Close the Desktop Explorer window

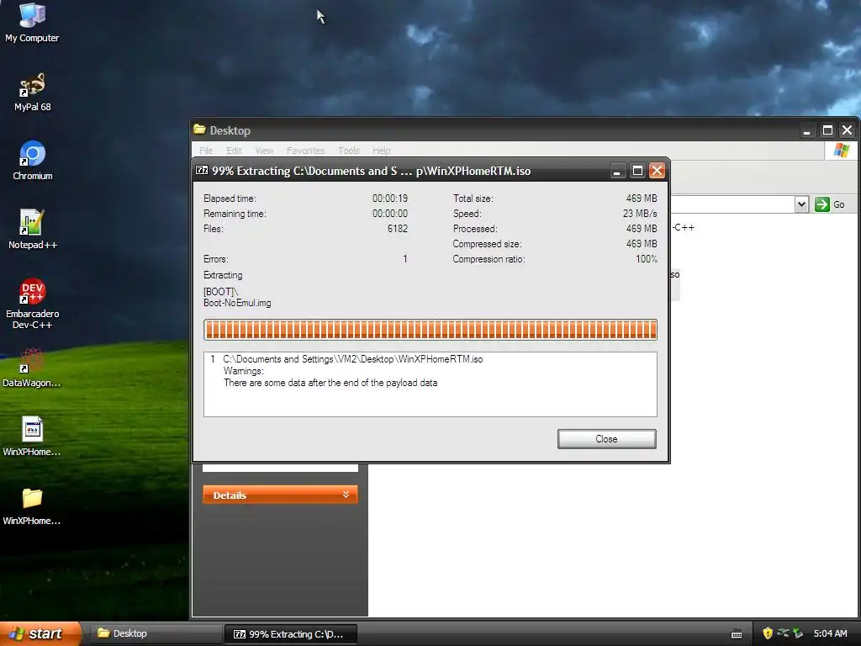point(848,130)
